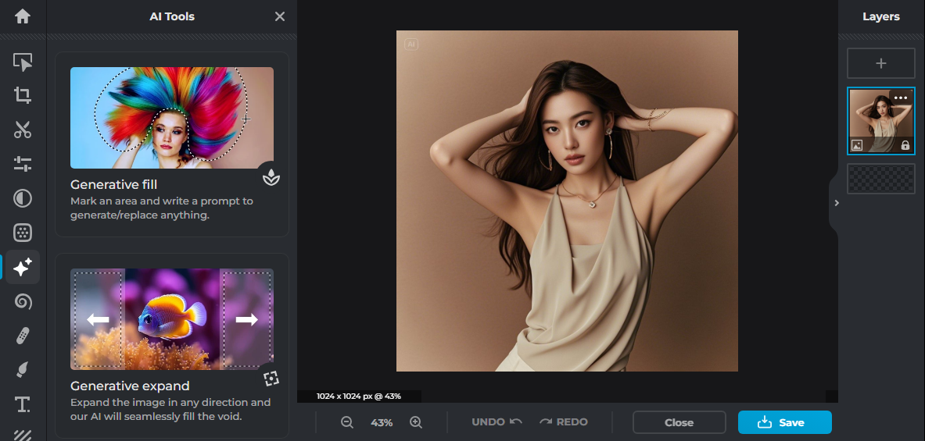Select the Cutout scissors tool

pos(23,130)
